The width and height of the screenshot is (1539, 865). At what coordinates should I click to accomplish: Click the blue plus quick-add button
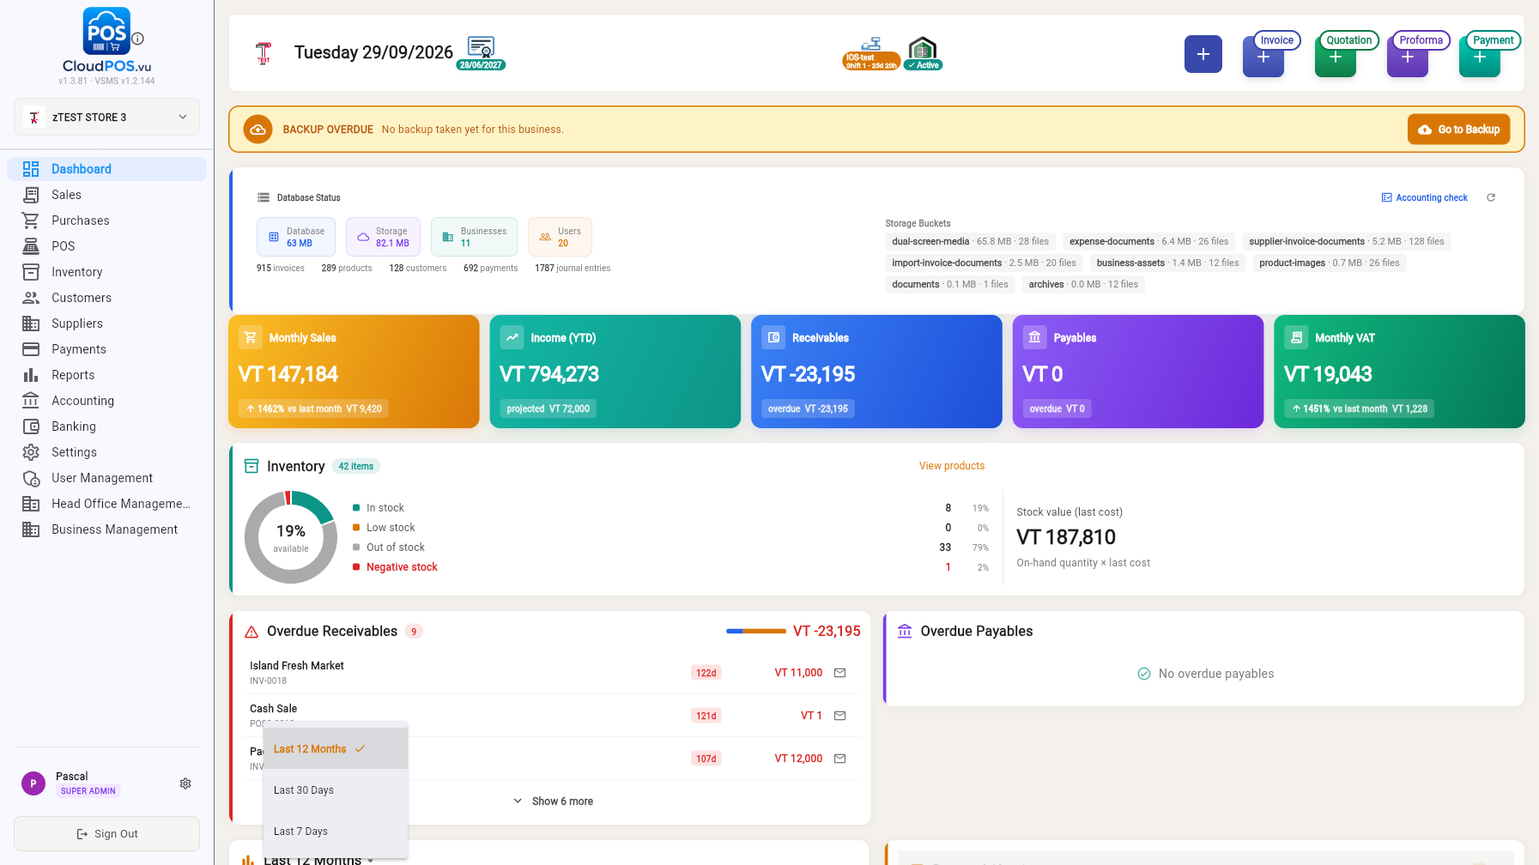pos(1203,54)
